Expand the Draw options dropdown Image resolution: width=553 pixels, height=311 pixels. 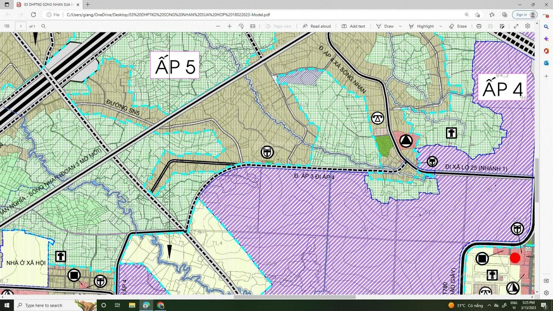point(400,26)
